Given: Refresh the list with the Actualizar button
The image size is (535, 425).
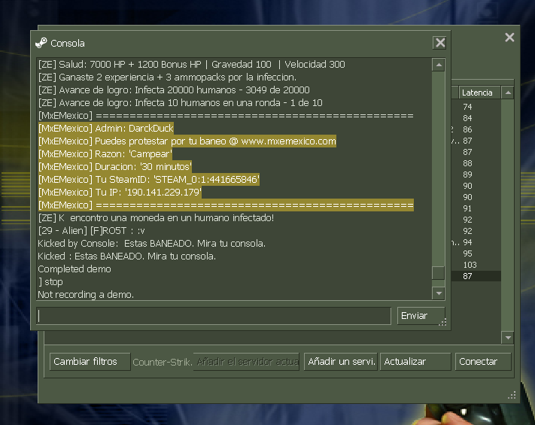Looking at the screenshot, I should 415,362.
